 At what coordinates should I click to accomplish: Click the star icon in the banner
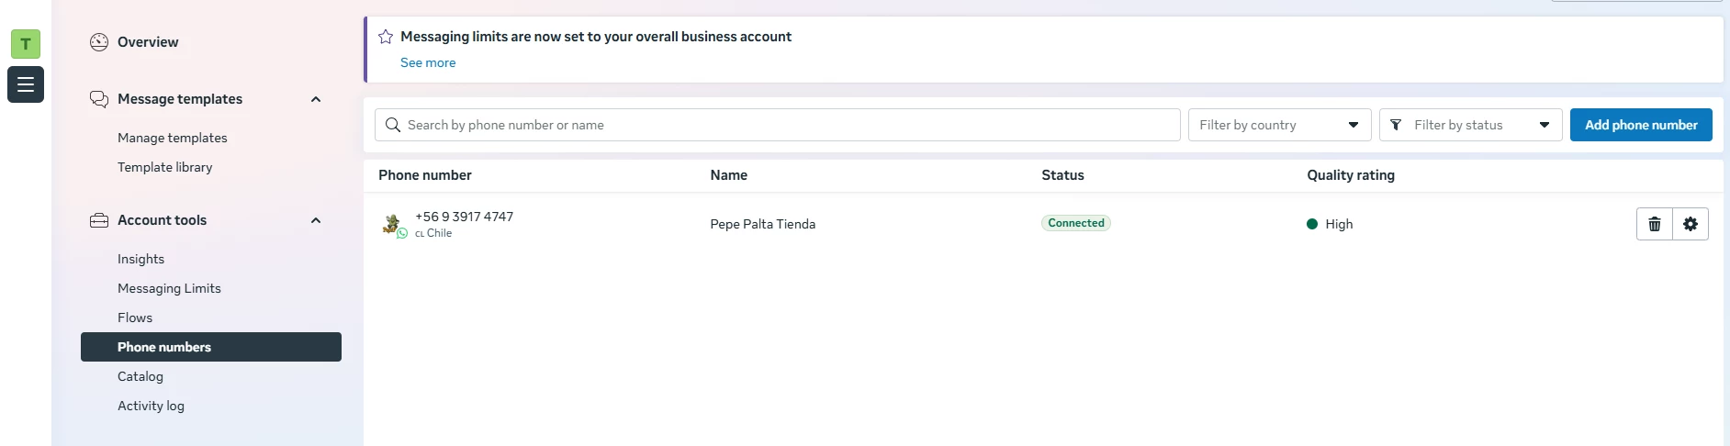tap(386, 37)
